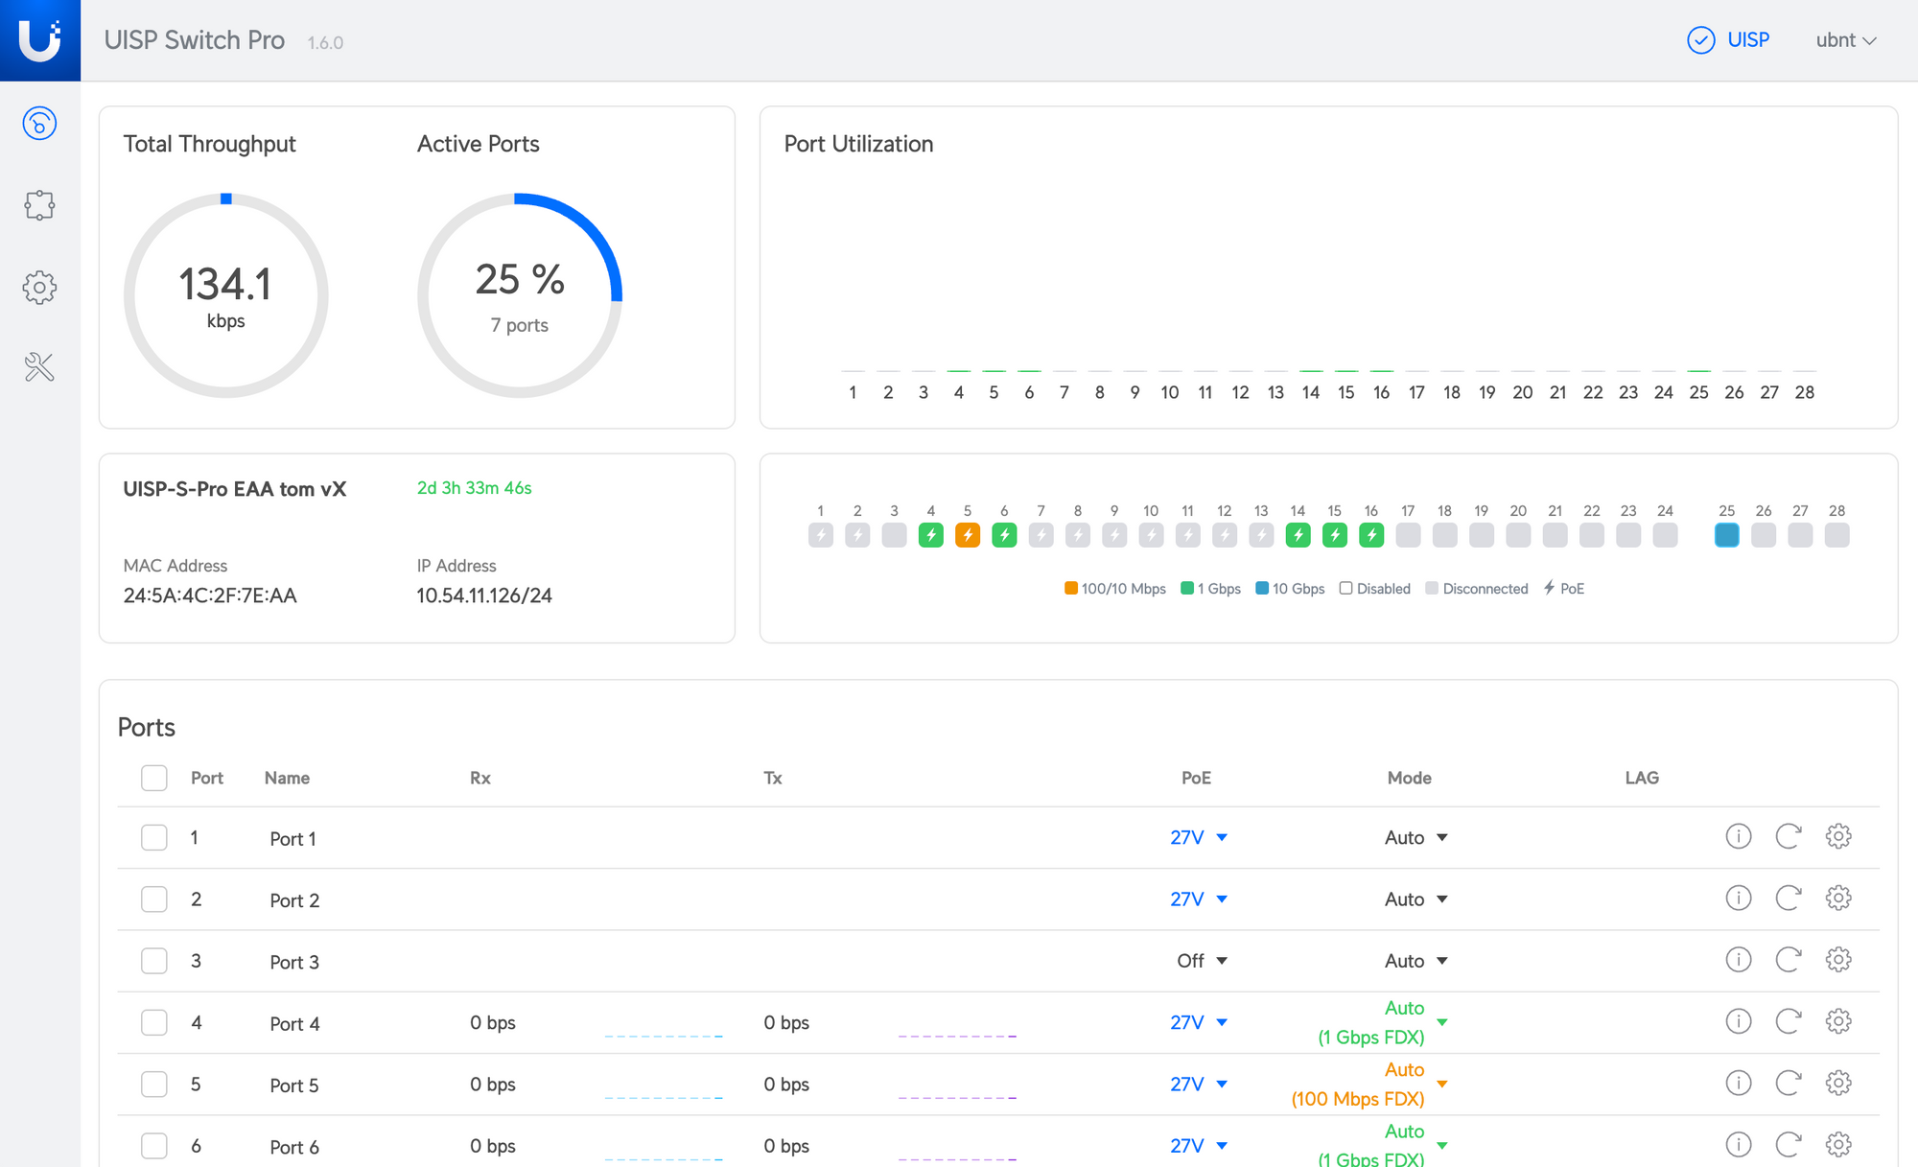Click the Ubiquiti logo in top corner
The width and height of the screenshot is (1918, 1167).
[x=39, y=39]
